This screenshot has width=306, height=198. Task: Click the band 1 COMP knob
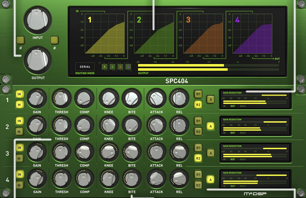tap(84, 99)
